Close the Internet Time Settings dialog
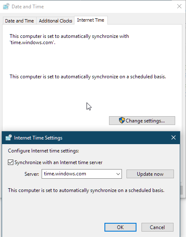 point(174,137)
